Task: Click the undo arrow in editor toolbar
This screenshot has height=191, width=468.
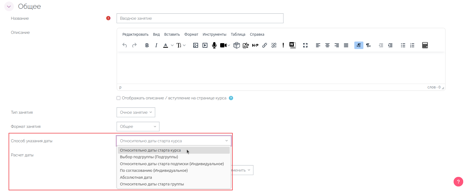Action: tap(125, 45)
